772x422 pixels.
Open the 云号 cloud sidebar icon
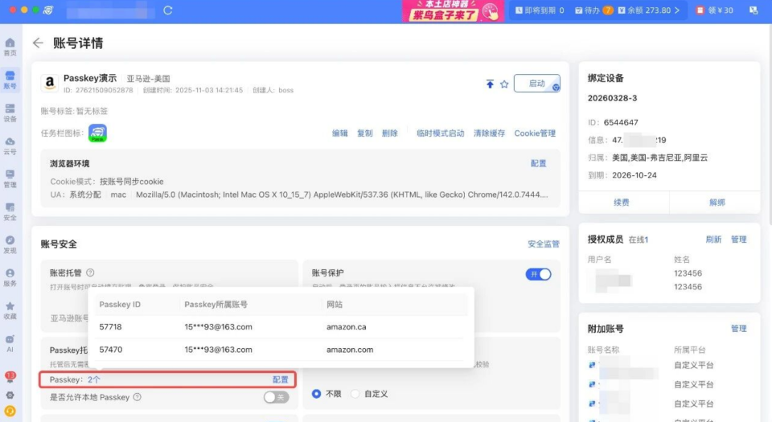[10, 145]
